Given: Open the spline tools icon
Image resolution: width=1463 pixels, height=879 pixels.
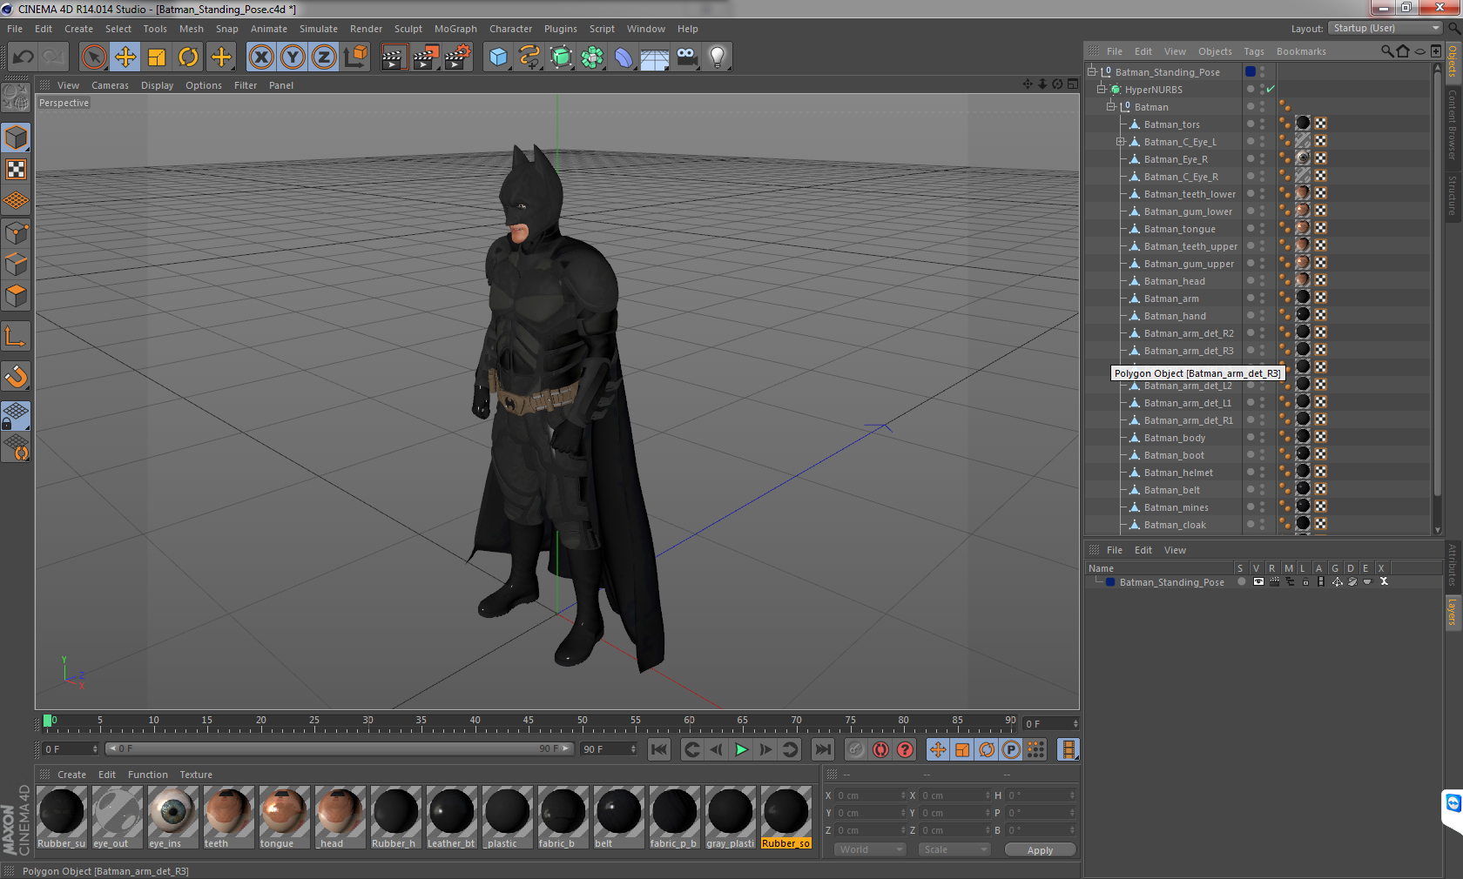Looking at the screenshot, I should (x=529, y=57).
